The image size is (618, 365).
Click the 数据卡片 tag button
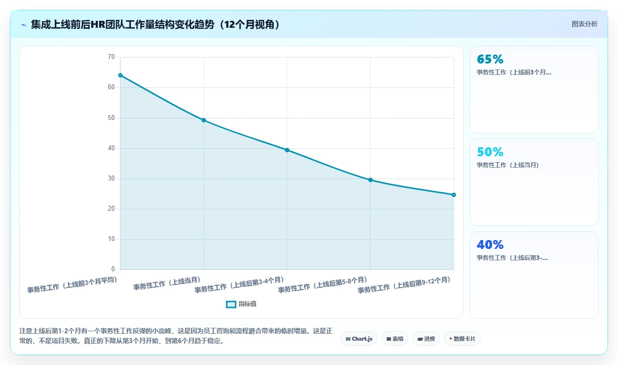tap(462, 339)
